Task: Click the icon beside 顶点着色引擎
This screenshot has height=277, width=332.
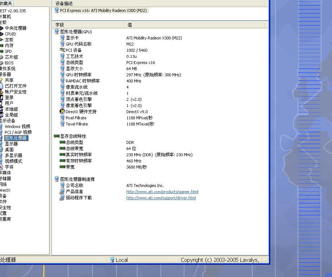Action: click(x=62, y=99)
